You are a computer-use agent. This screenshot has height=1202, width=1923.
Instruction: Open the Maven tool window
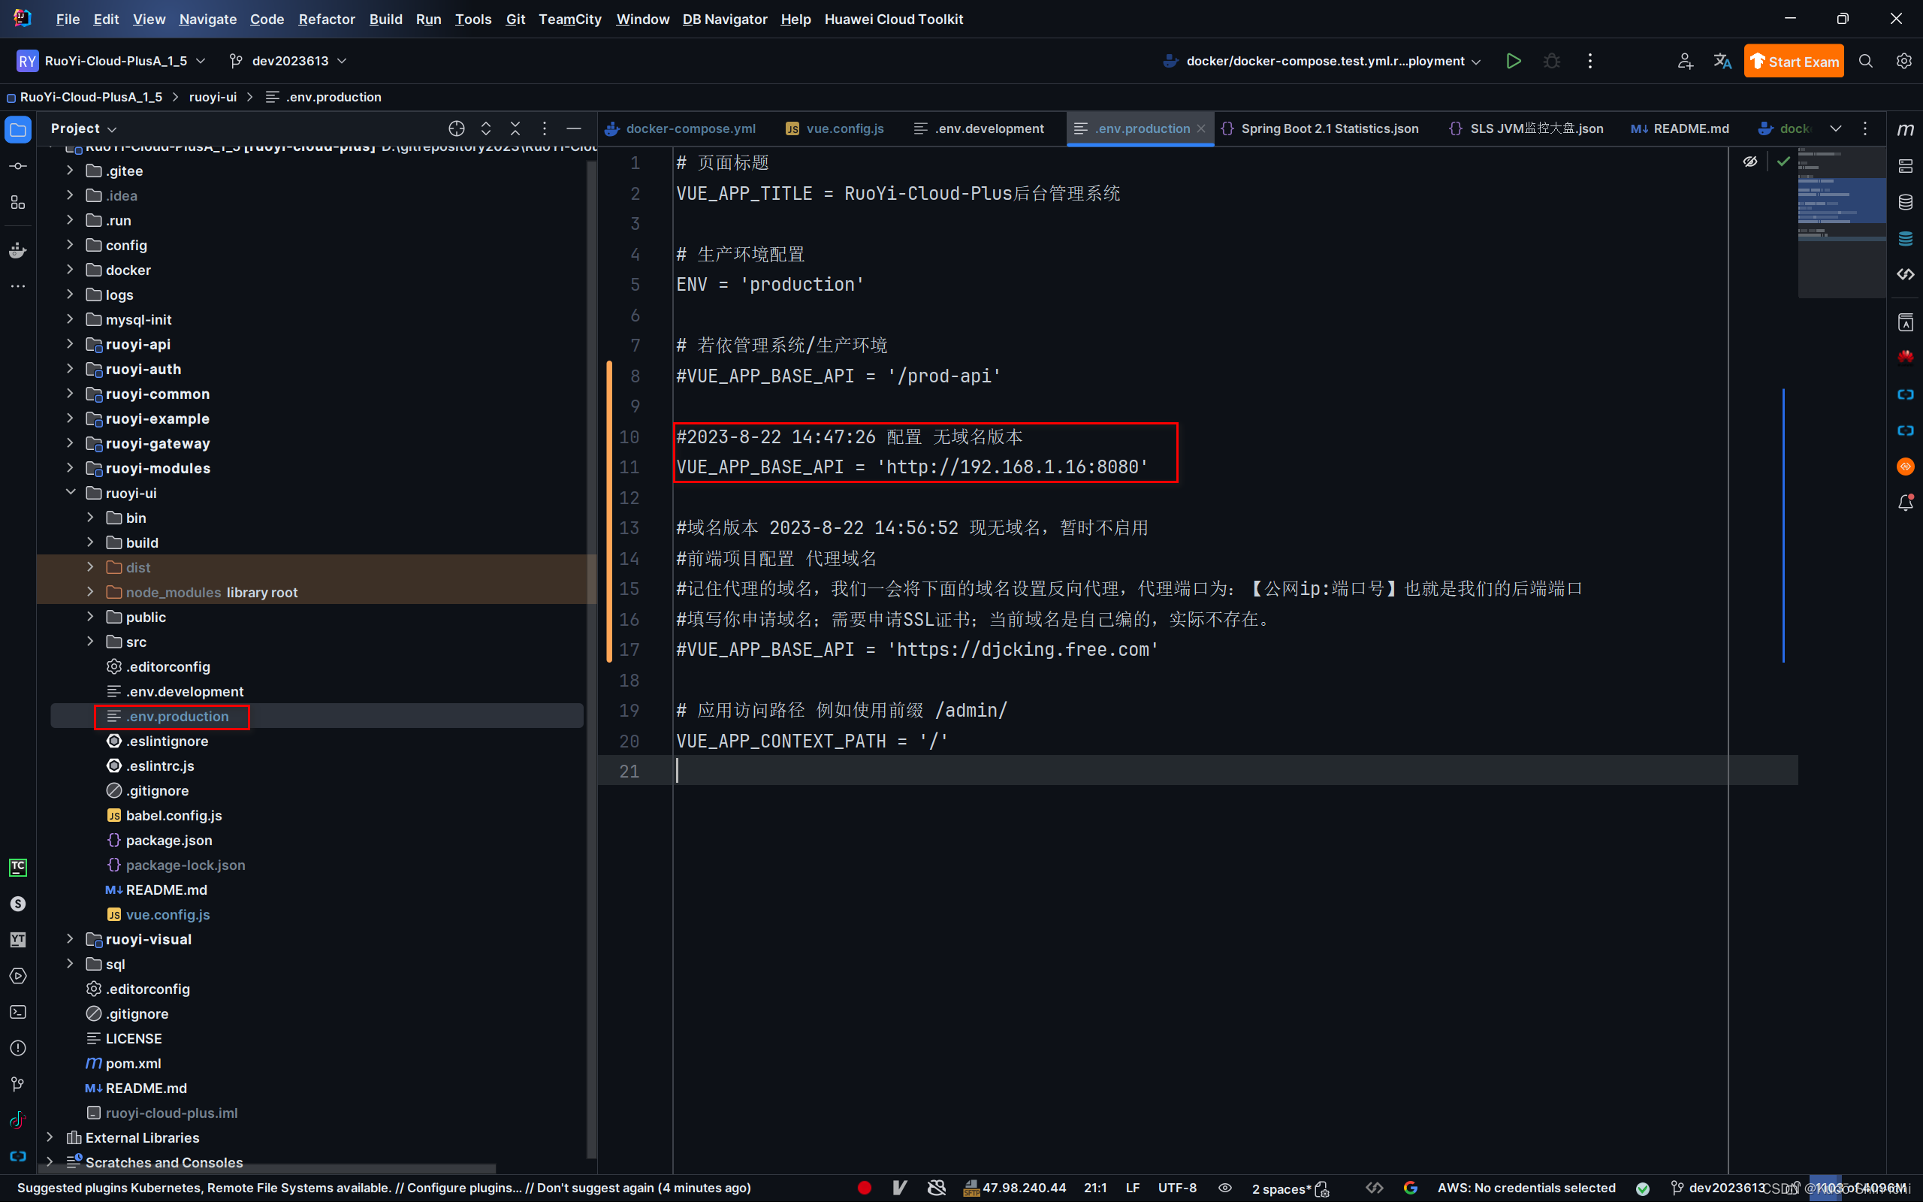click(1905, 129)
